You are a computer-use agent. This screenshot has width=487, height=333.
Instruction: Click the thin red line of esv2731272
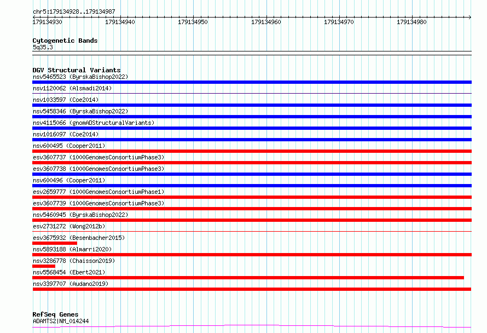click(252, 231)
